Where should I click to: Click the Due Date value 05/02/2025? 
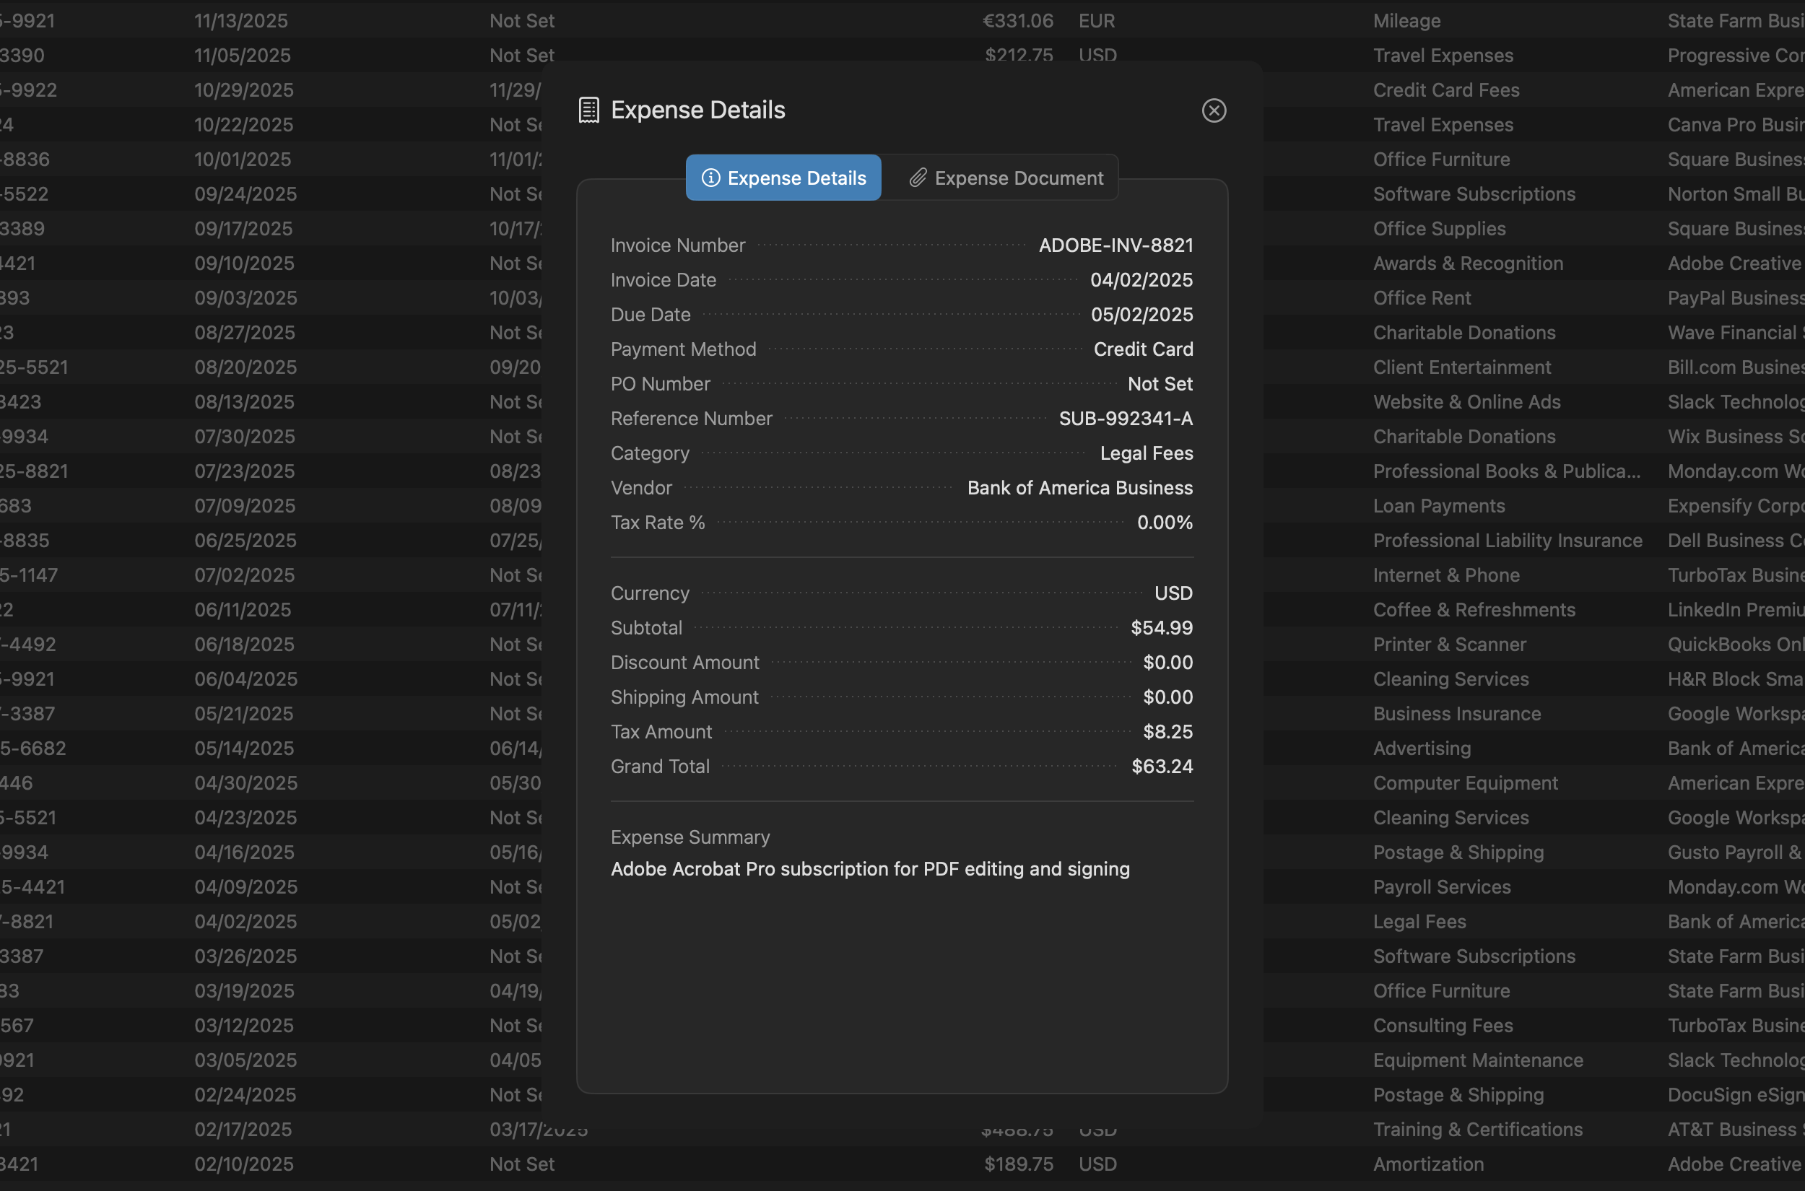click(x=1141, y=315)
